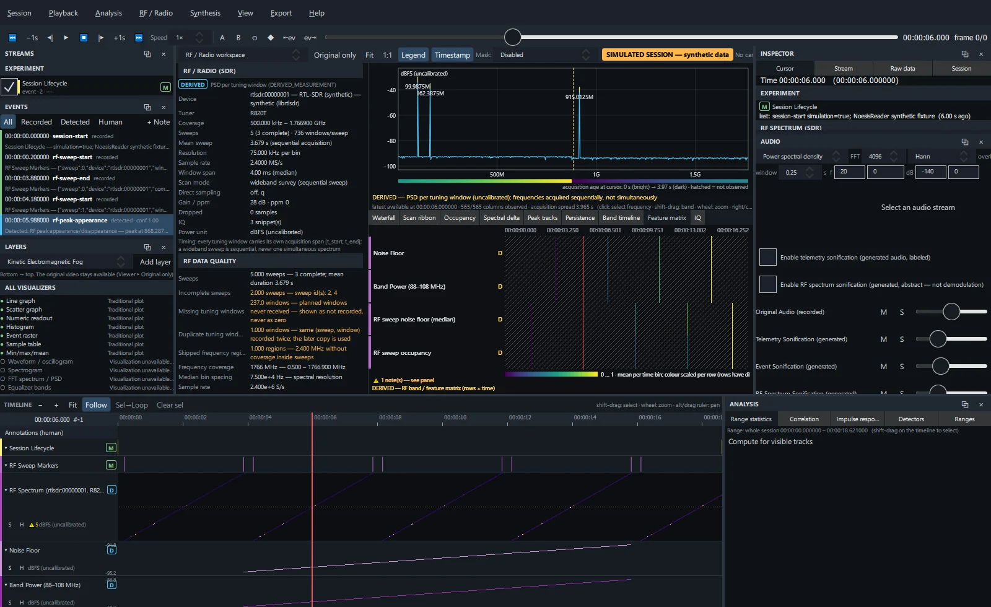Detach the Inspector panel
Viewport: 991px width, 607px height.
point(964,54)
